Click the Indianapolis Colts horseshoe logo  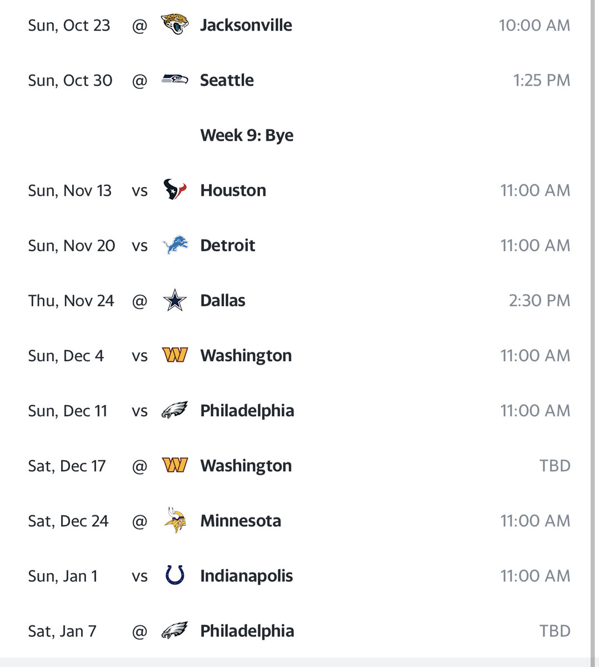click(x=174, y=575)
